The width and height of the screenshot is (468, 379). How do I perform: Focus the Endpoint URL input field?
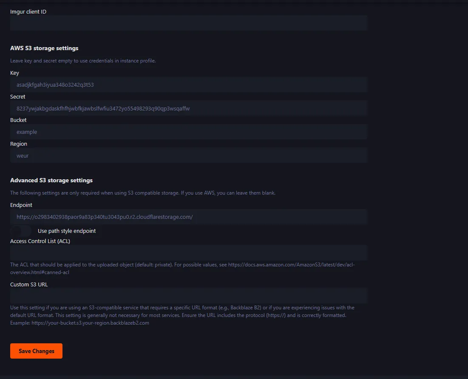(x=188, y=217)
